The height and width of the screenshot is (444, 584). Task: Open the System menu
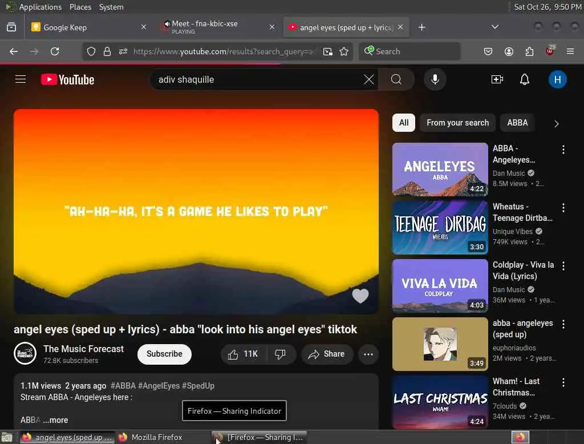111,7
